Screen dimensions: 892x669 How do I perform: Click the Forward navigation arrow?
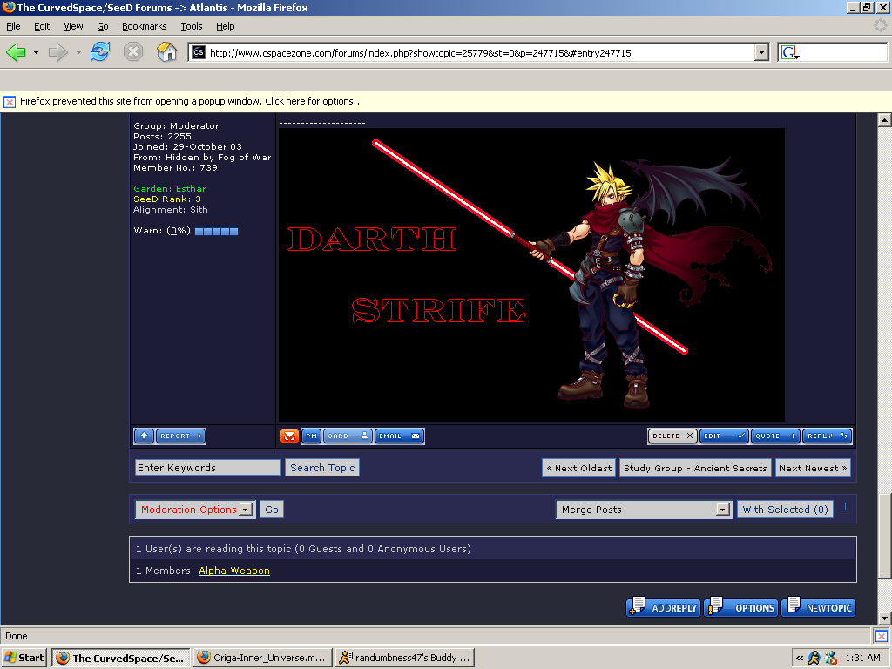[57, 52]
